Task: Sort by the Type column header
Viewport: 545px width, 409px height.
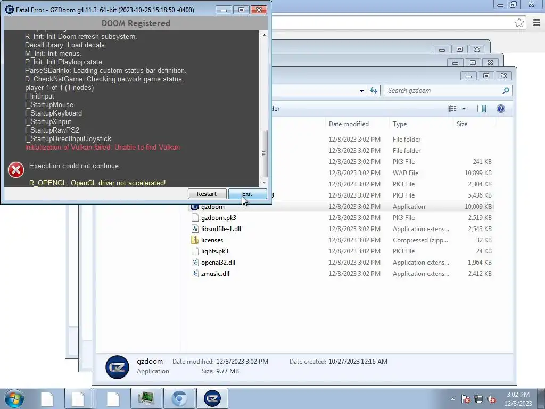Action: [x=400, y=124]
